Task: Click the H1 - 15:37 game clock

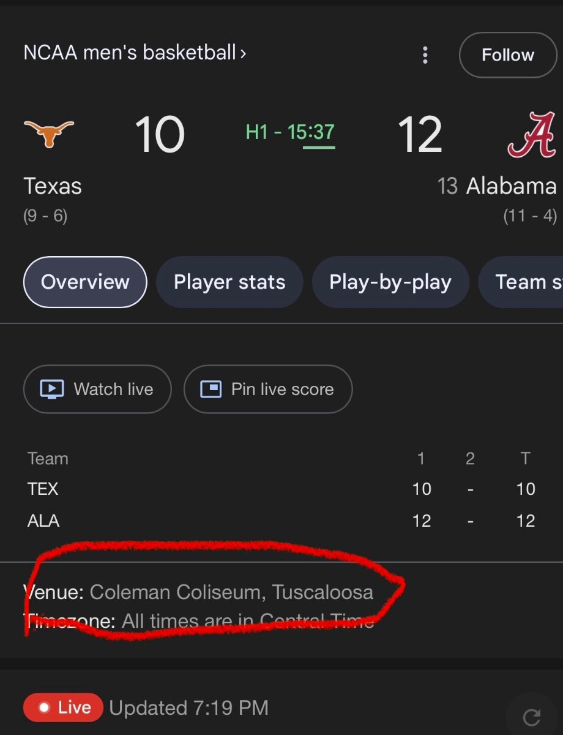Action: (x=290, y=132)
